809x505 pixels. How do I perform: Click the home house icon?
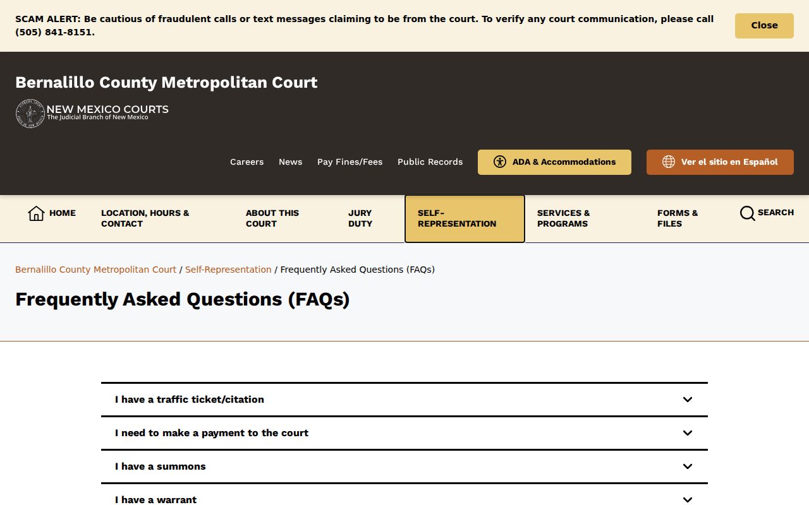coord(36,213)
